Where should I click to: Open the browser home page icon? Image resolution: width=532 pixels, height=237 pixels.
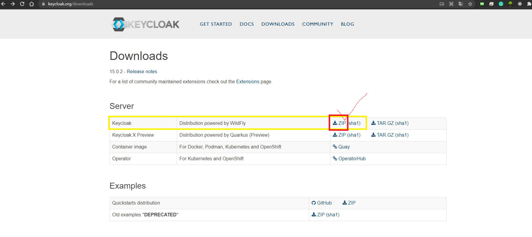point(32,4)
